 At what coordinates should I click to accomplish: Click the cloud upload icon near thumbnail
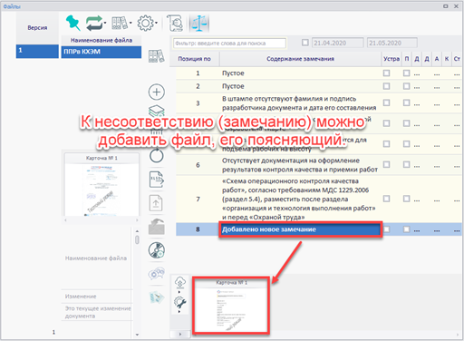tap(180, 282)
